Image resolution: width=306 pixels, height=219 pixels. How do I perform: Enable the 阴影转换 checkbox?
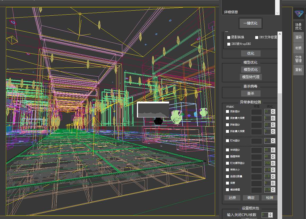click(x=229, y=37)
